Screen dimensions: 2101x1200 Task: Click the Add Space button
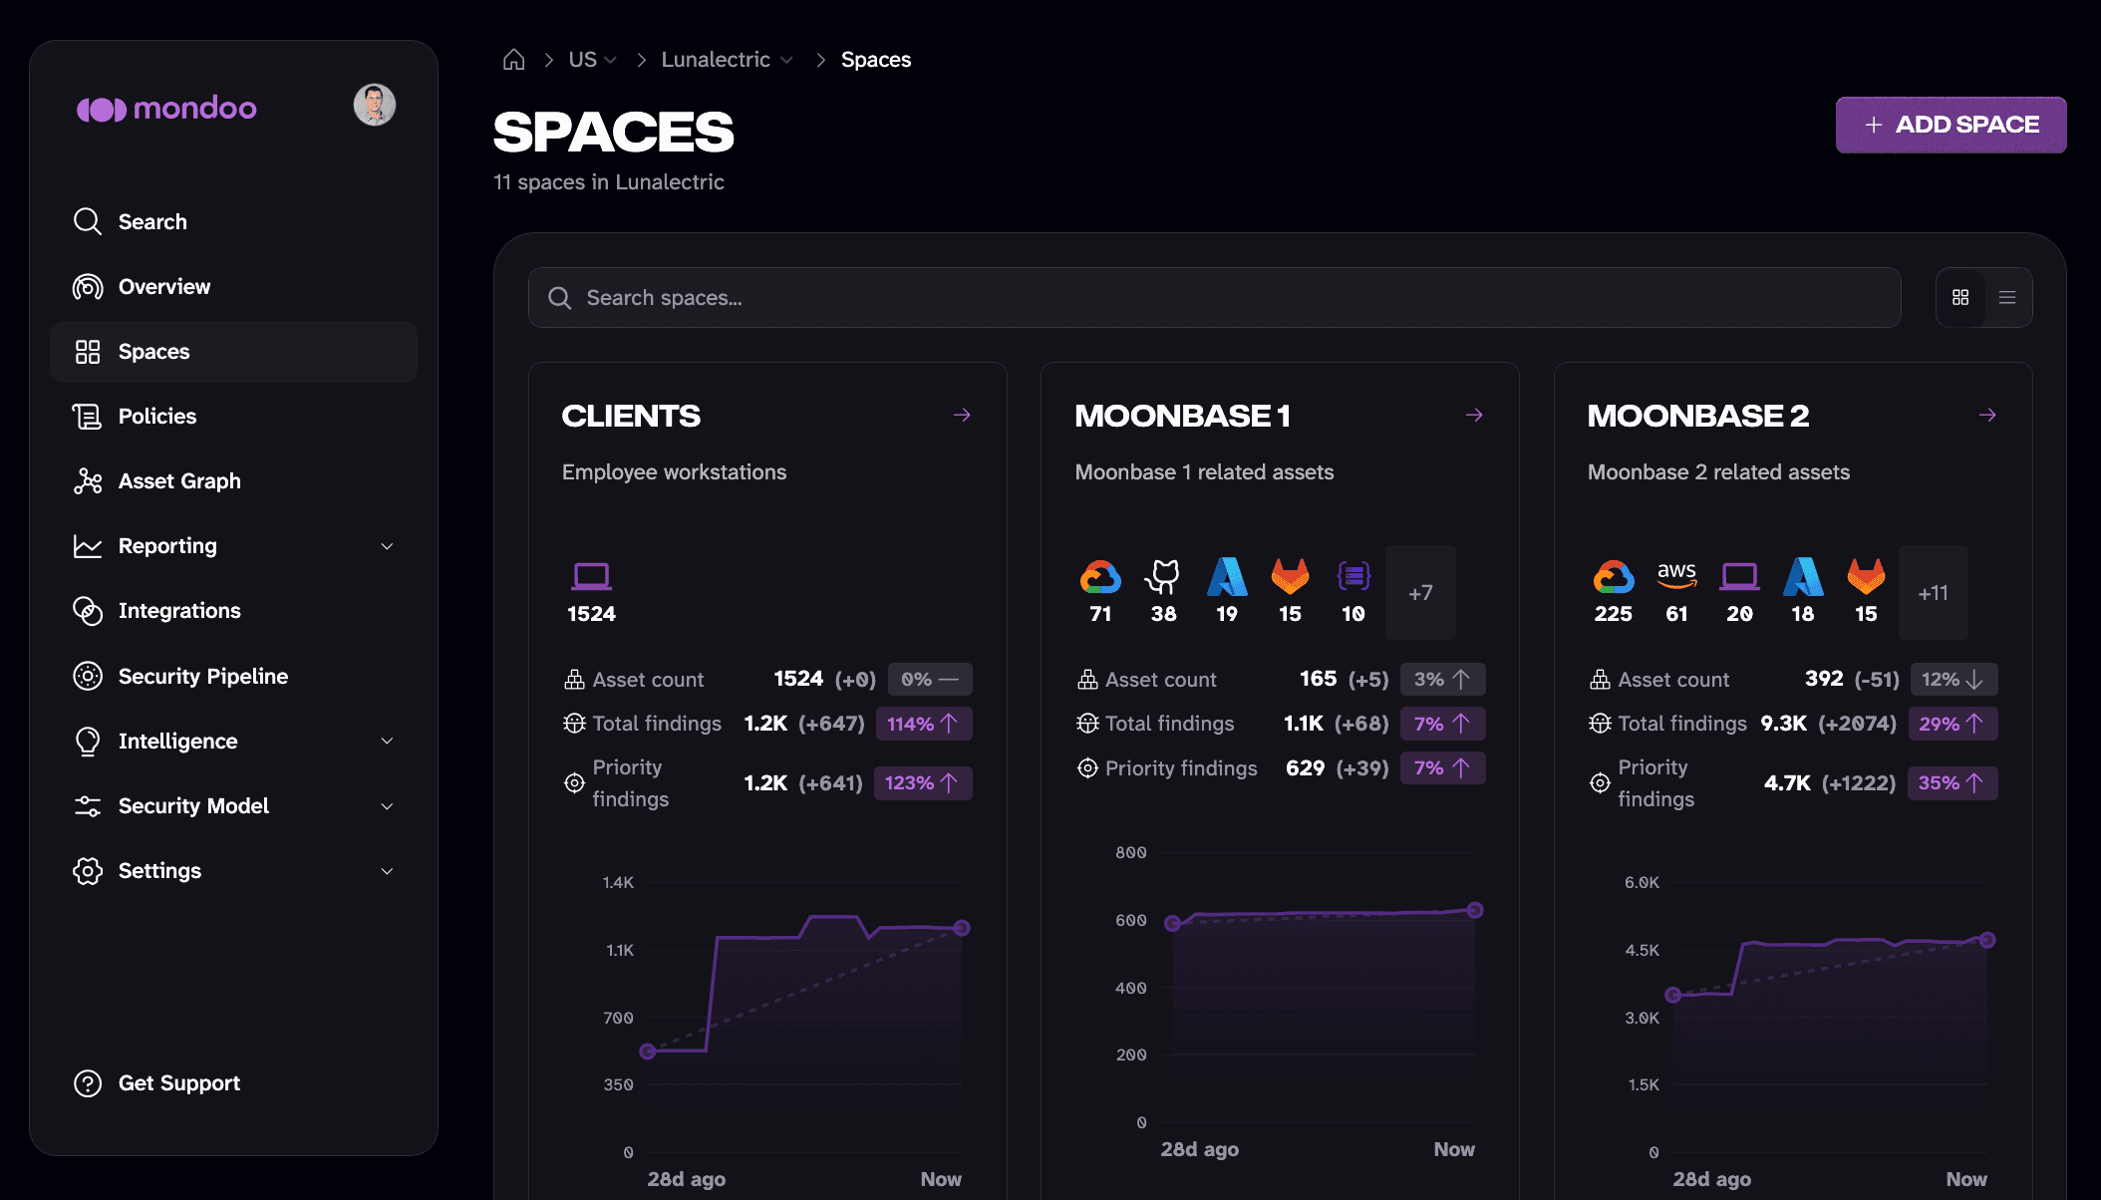click(x=1951, y=125)
